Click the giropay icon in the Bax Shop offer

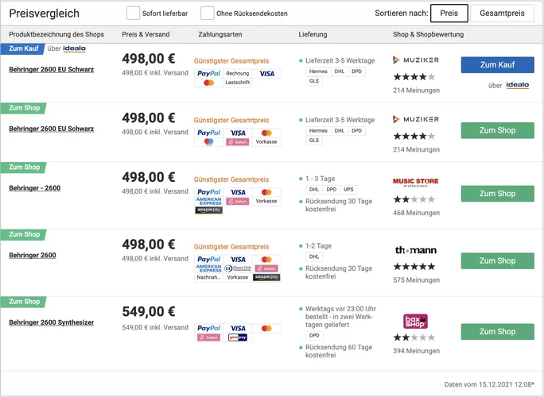point(237,337)
